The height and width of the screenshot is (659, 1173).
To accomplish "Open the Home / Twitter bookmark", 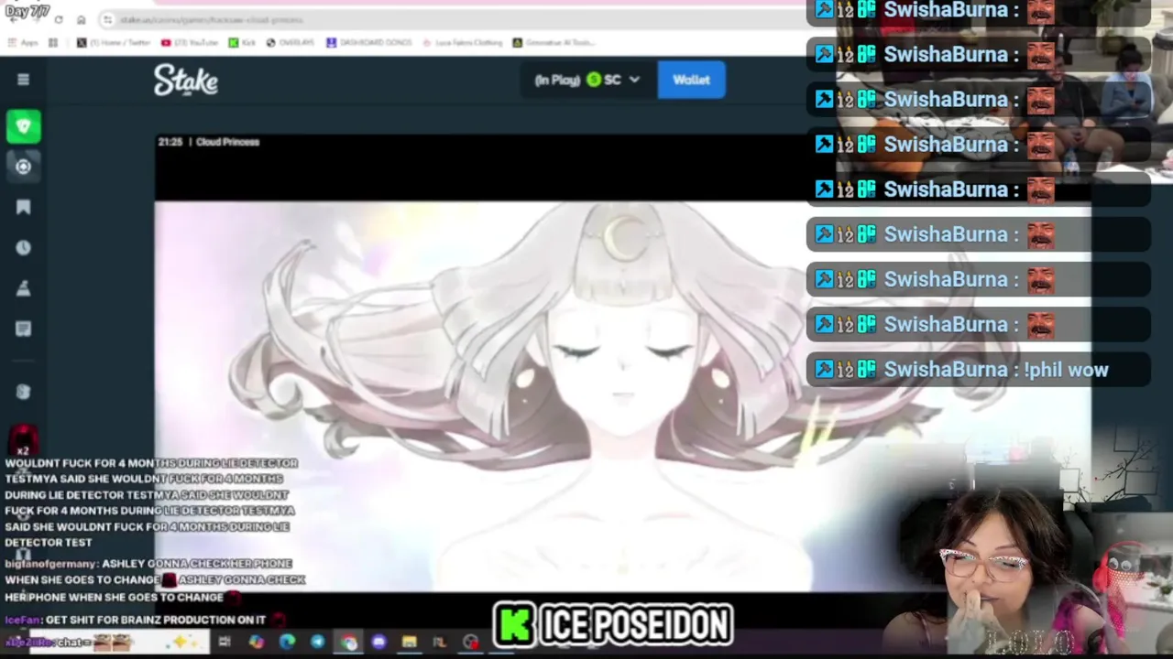I will click(x=115, y=42).
